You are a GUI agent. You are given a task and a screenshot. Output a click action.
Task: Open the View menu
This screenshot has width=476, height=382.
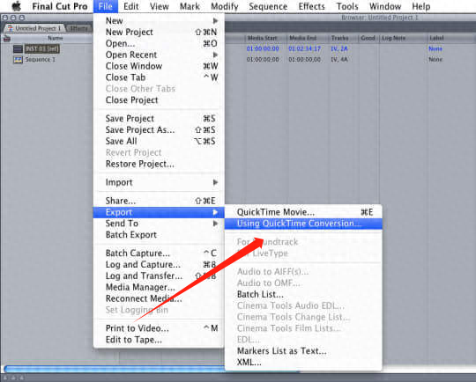160,6
